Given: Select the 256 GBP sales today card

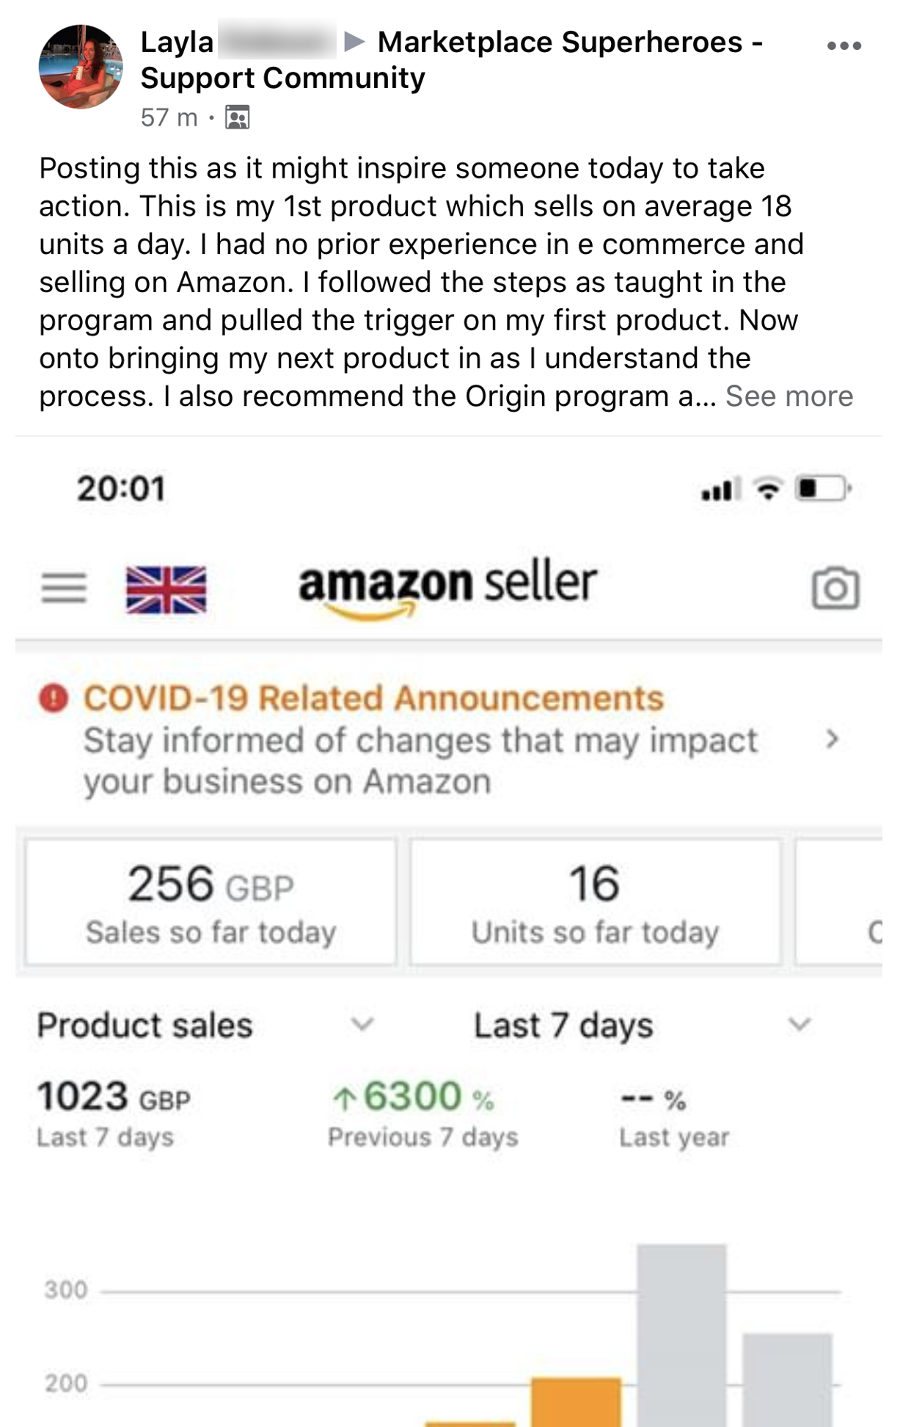Looking at the screenshot, I should (211, 902).
